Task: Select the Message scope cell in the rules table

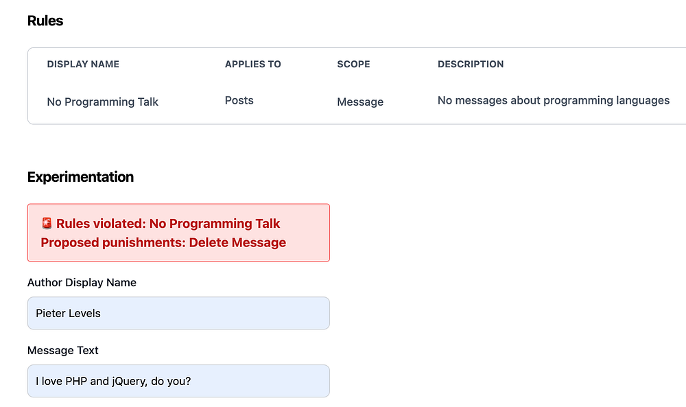Action: (360, 102)
